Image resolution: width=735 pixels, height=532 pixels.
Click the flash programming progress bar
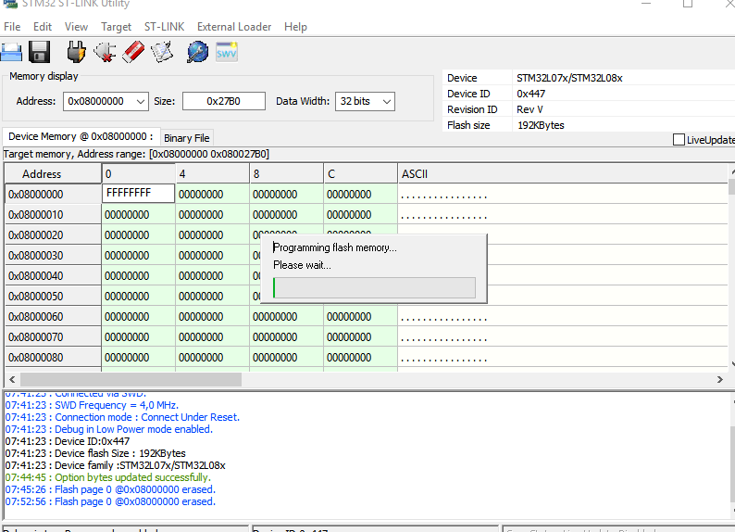point(374,287)
